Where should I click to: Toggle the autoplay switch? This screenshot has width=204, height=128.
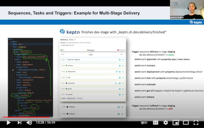(144, 123)
